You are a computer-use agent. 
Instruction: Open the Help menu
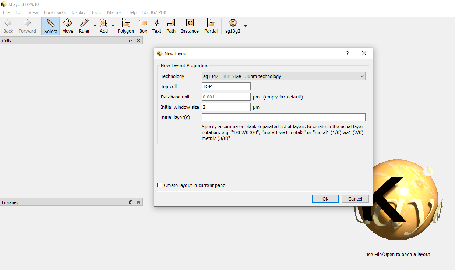pyautogui.click(x=132, y=12)
